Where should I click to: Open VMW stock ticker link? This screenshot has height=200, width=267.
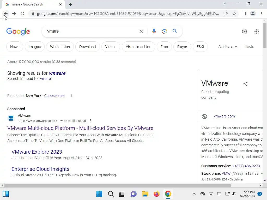[226, 173]
